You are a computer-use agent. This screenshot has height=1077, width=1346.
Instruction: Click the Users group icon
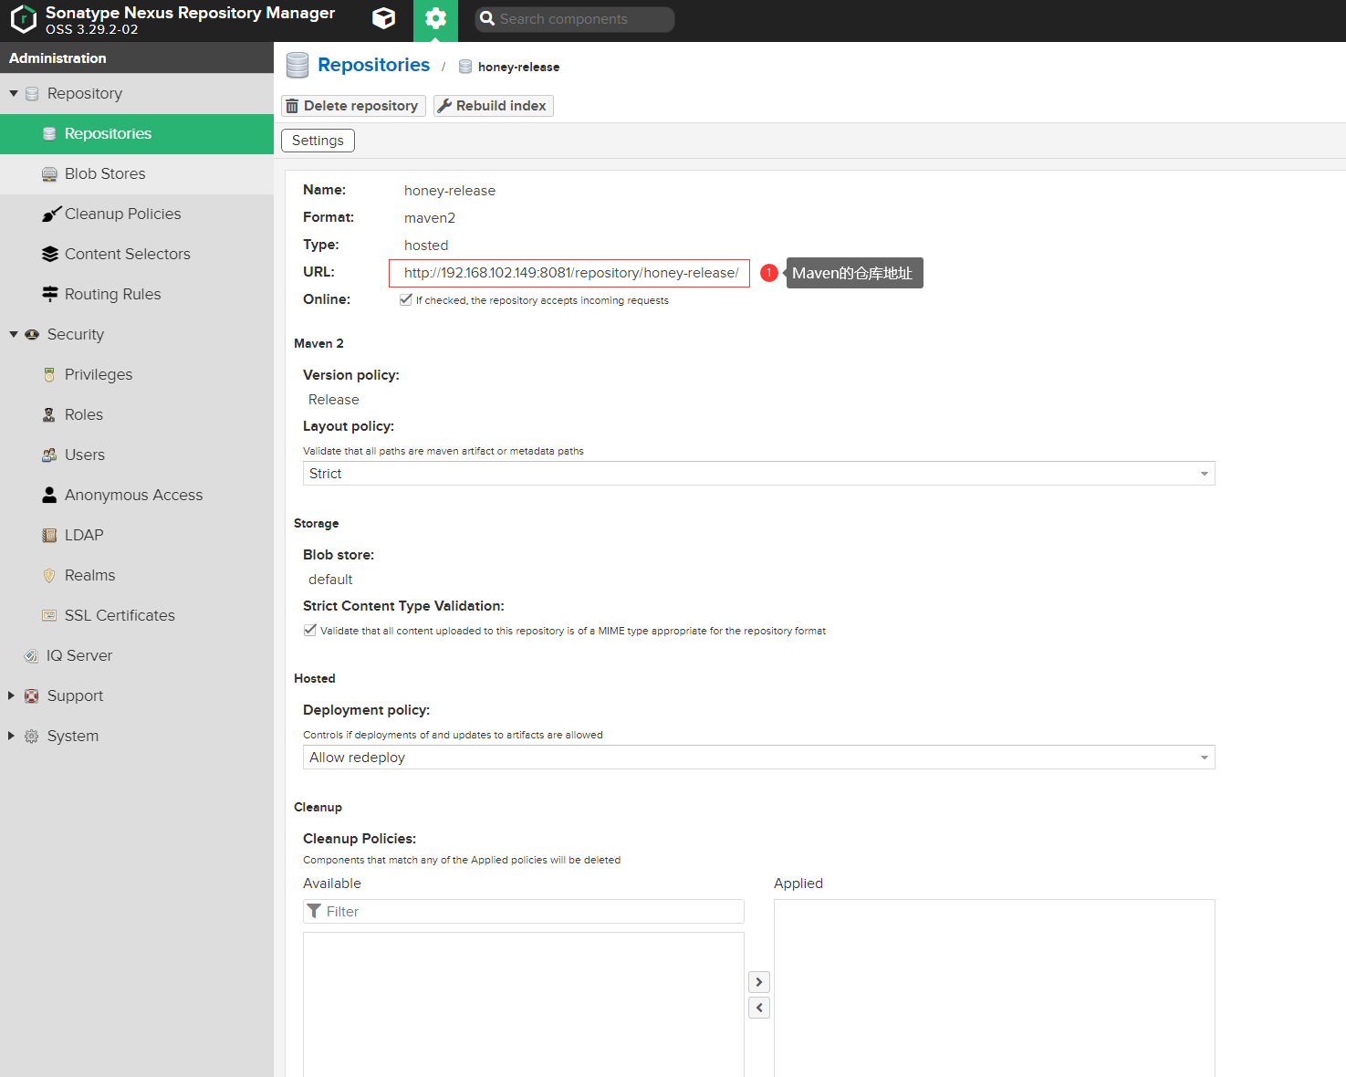click(49, 455)
